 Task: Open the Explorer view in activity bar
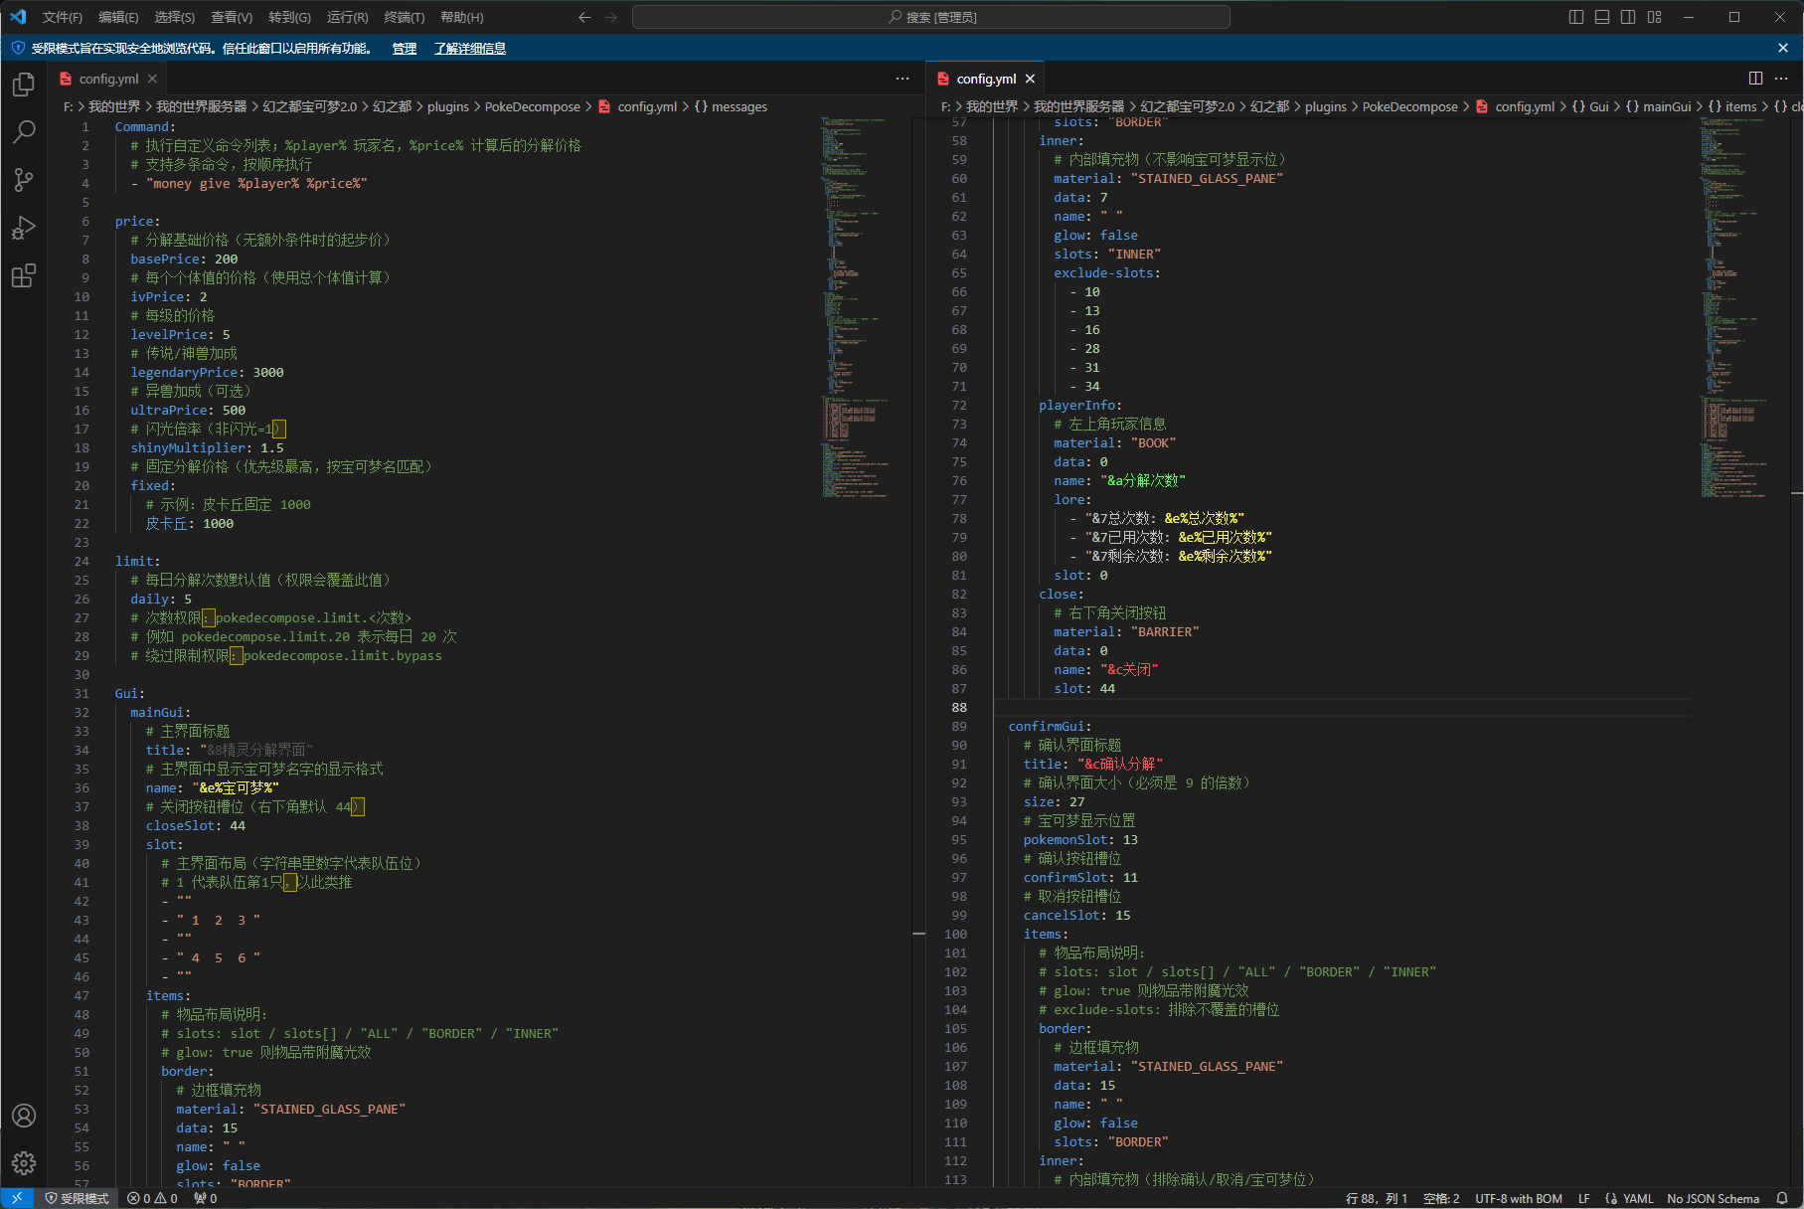click(24, 86)
